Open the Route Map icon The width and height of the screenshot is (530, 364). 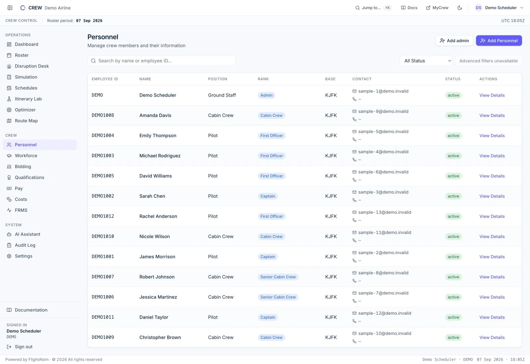[9, 121]
